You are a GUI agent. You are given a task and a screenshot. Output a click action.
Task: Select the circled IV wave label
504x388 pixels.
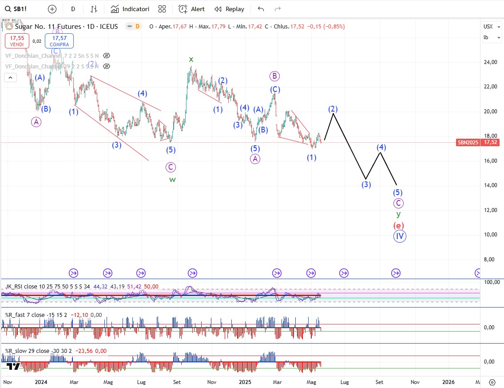coord(400,236)
